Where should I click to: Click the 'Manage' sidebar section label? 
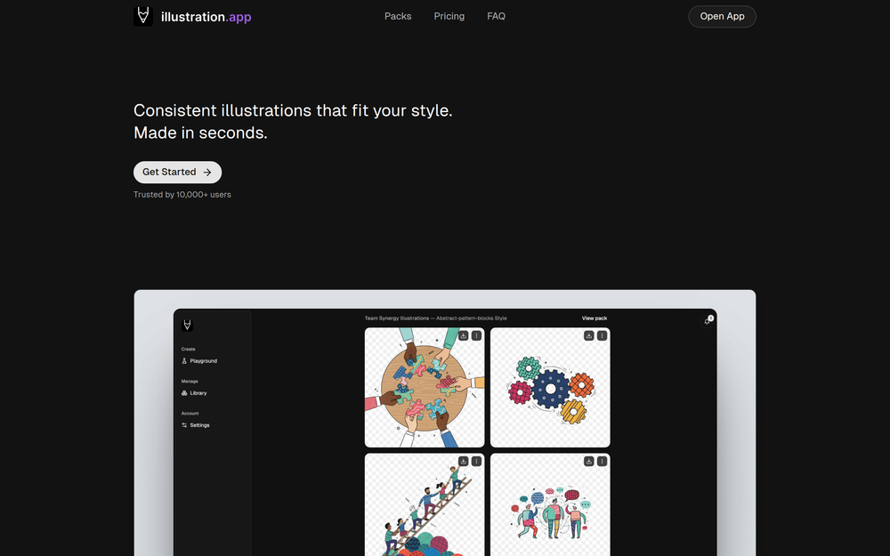190,382
